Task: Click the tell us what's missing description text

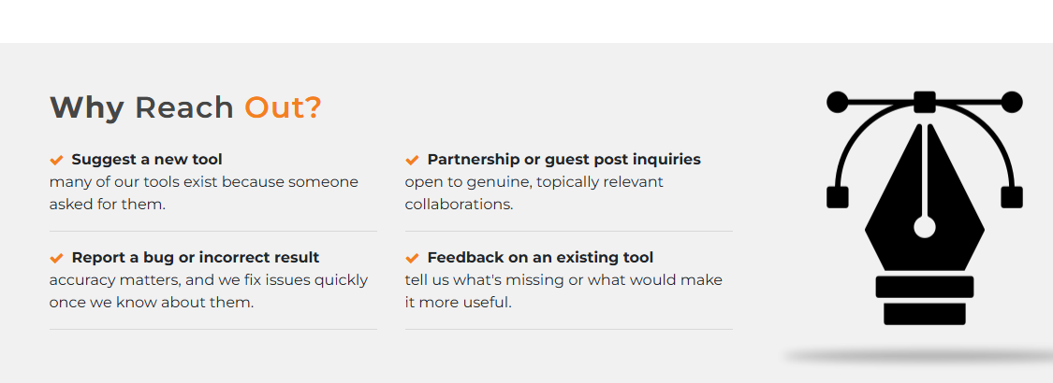Action: (x=563, y=291)
